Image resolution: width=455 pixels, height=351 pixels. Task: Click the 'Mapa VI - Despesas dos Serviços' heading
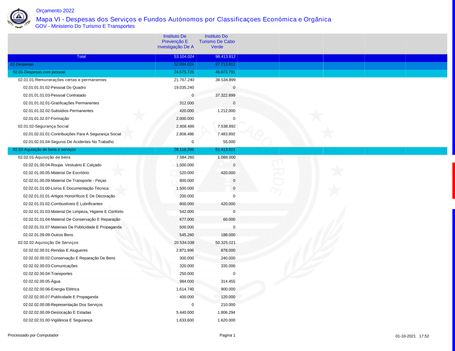(x=183, y=19)
